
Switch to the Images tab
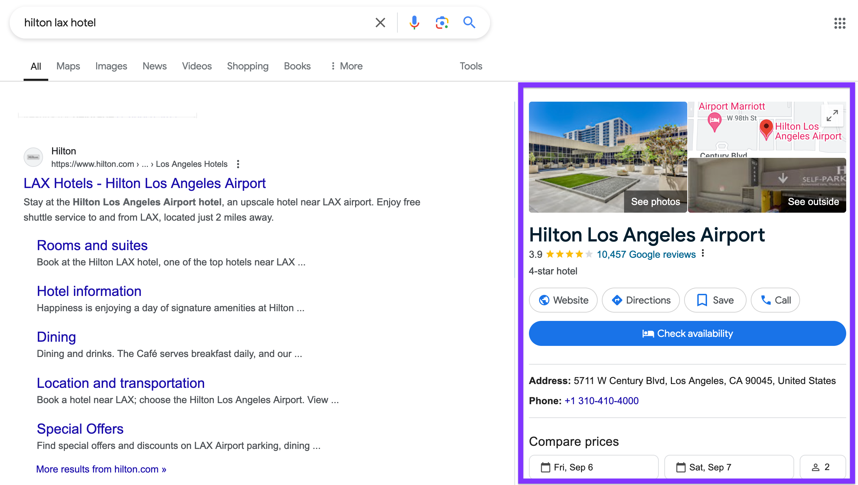pos(111,66)
